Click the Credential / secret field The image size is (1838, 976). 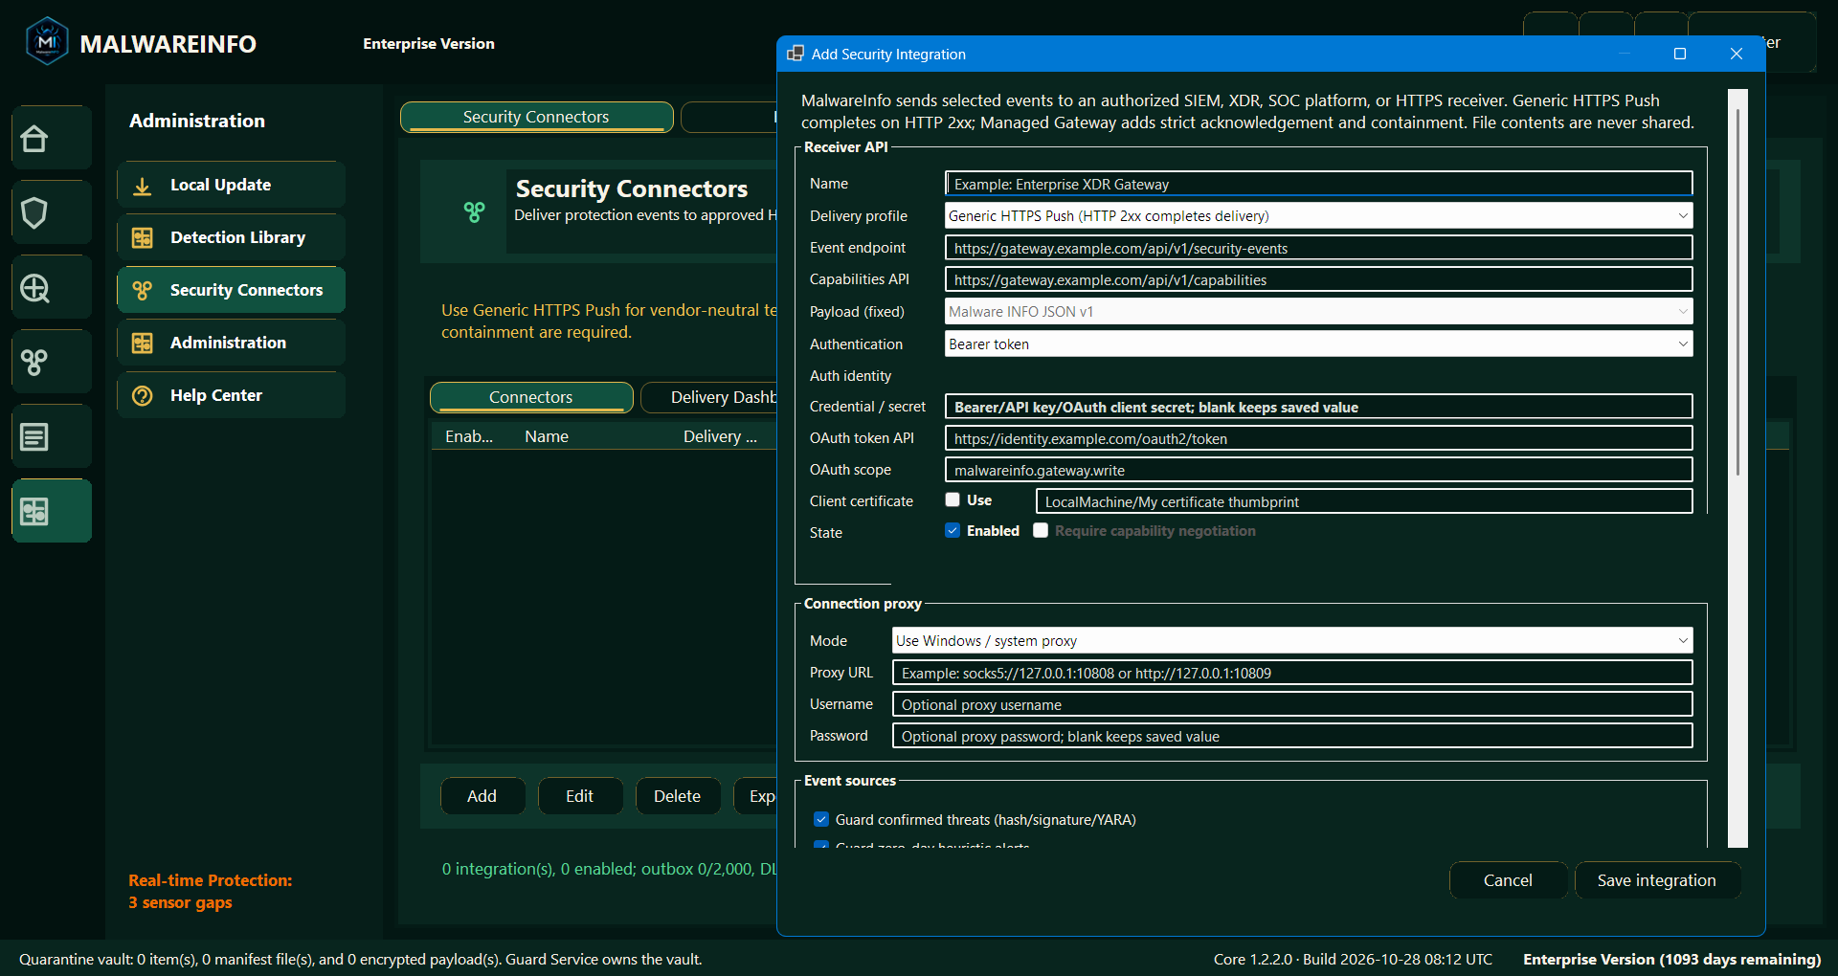click(x=1318, y=407)
